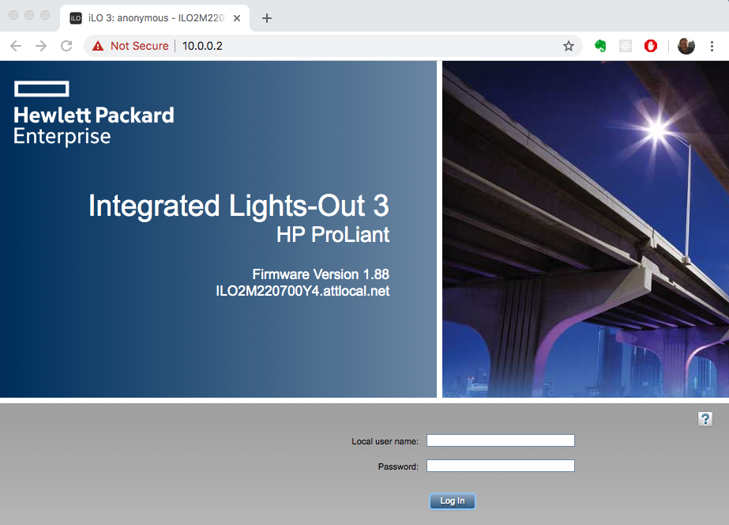Screen dimensions: 729x525
Task: Open a new browser tab
Action: coord(266,18)
